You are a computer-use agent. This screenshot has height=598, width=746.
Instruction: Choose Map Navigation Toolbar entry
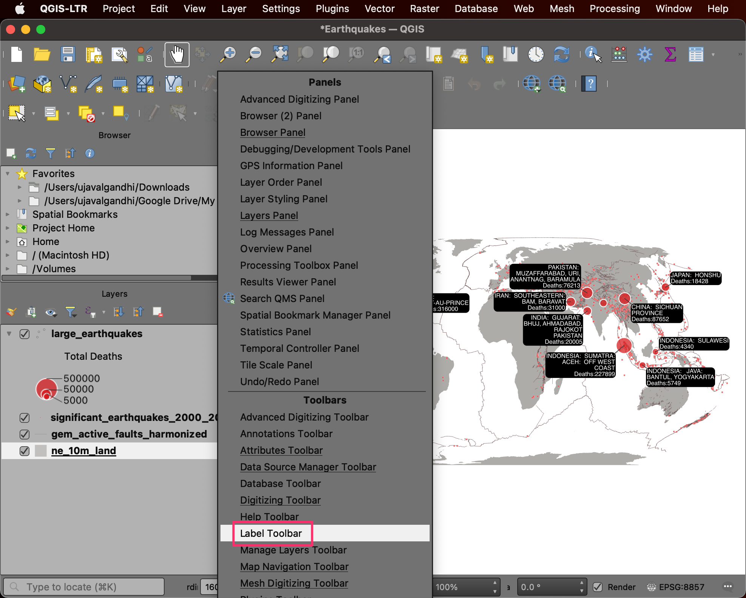tap(294, 567)
